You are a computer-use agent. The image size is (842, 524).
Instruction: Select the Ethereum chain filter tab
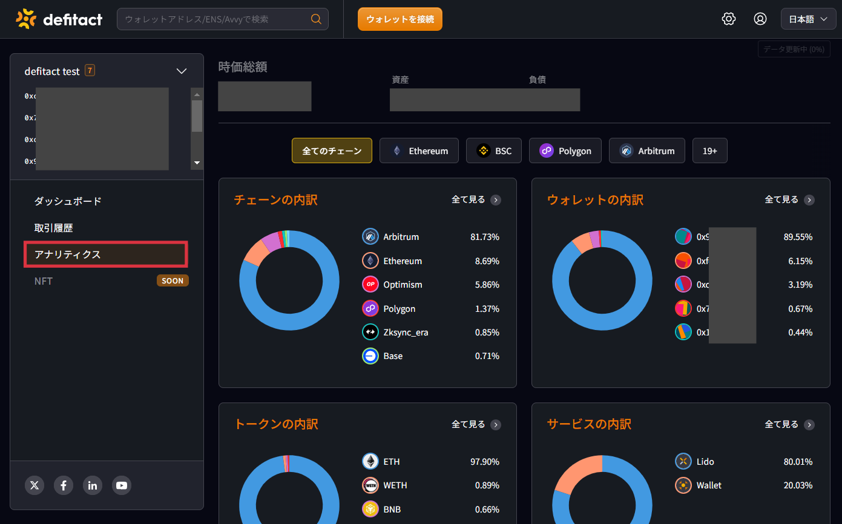point(419,150)
